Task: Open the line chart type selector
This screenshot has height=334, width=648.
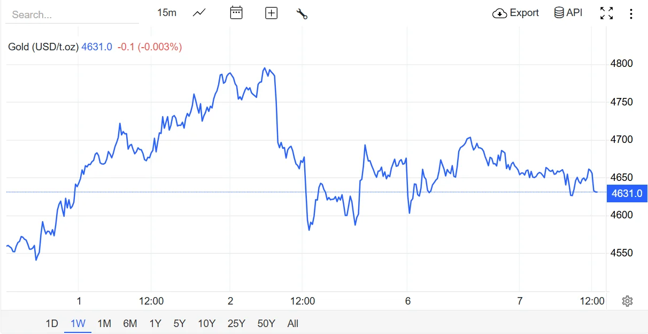Action: (x=199, y=13)
